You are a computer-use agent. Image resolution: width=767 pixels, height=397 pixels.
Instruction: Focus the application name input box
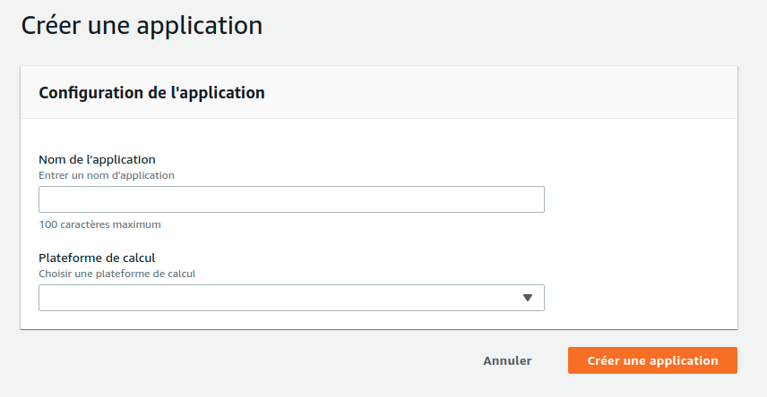[291, 199]
